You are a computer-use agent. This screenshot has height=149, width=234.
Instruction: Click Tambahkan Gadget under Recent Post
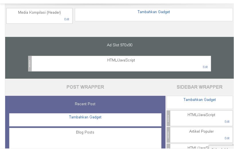85,117
